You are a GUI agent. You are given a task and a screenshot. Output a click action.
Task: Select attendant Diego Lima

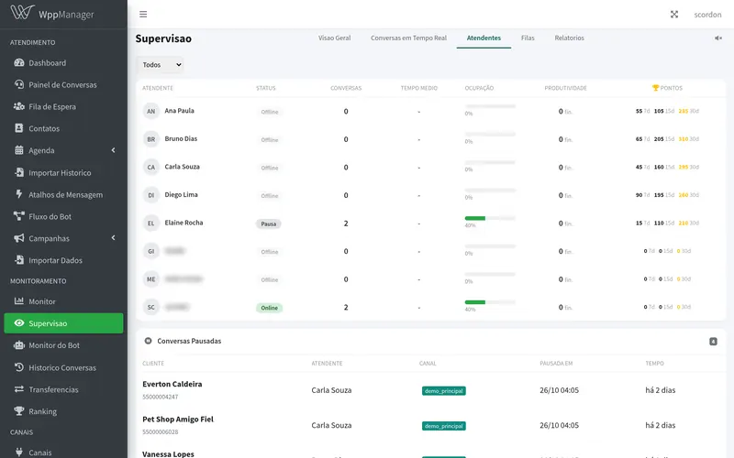pos(181,195)
